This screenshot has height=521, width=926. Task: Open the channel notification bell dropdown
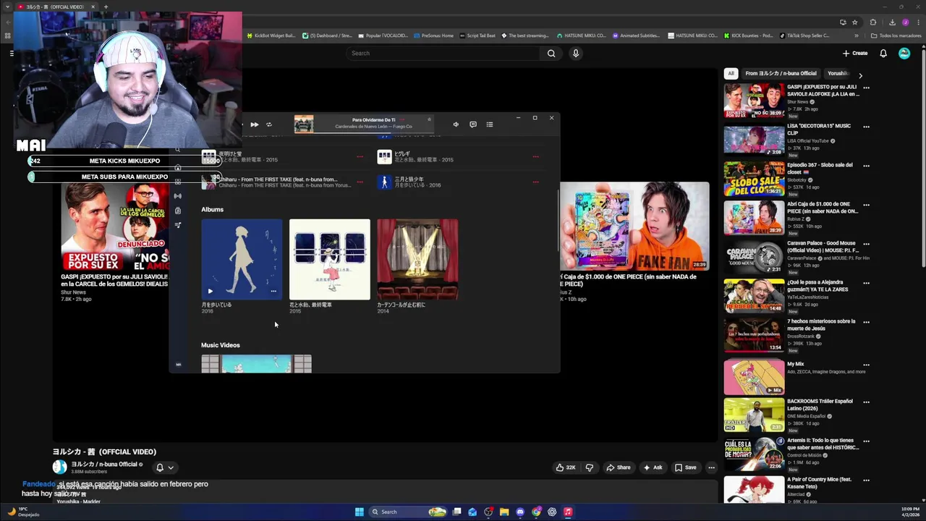165,467
